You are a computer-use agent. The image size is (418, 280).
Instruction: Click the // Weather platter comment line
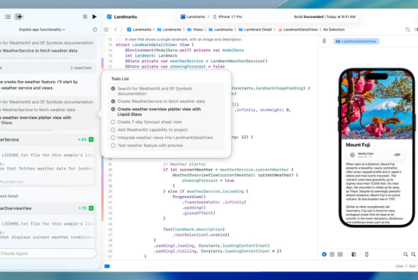click(184, 164)
